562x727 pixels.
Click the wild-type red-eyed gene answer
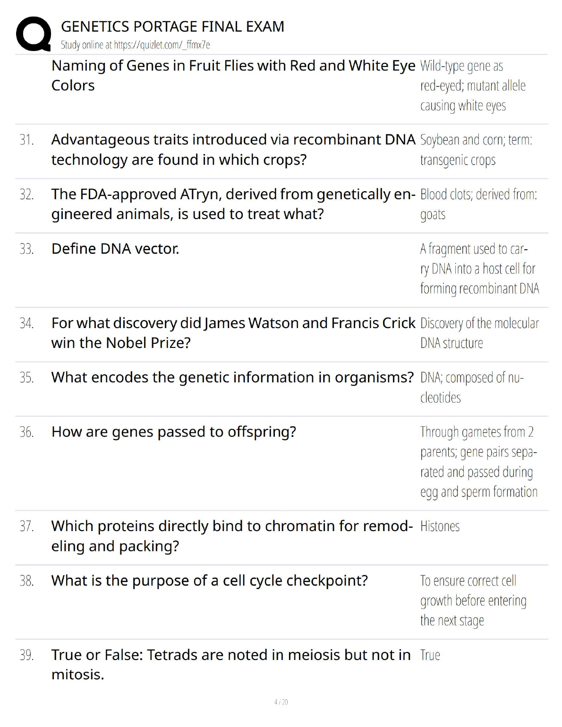[472, 86]
